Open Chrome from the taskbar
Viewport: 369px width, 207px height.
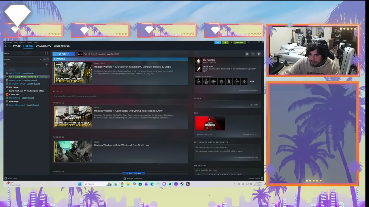click(122, 184)
